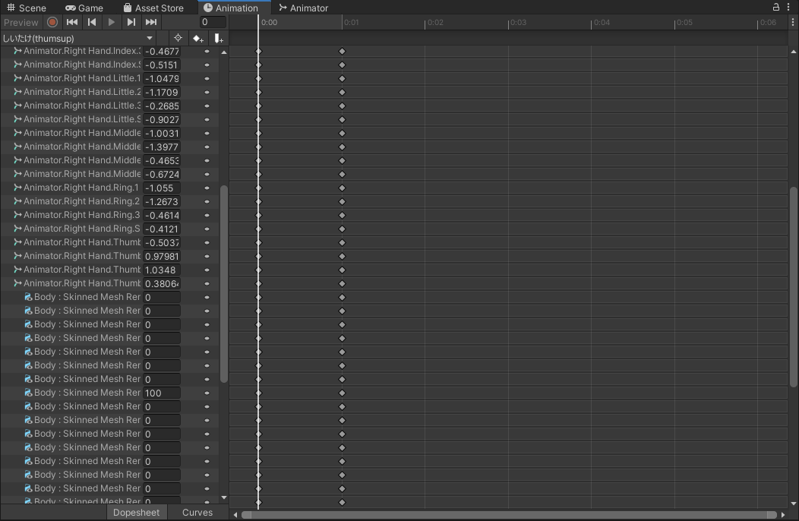This screenshot has height=521, width=799.
Task: Click the current frame number input field
Action: click(213, 22)
